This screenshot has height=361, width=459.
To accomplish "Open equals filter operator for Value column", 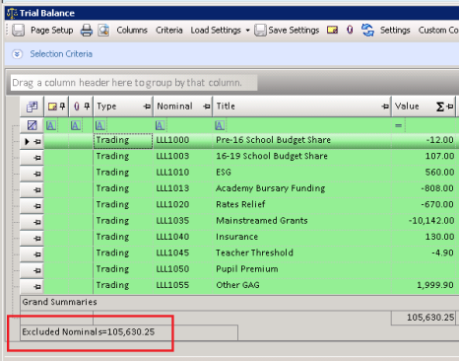I will [x=399, y=125].
